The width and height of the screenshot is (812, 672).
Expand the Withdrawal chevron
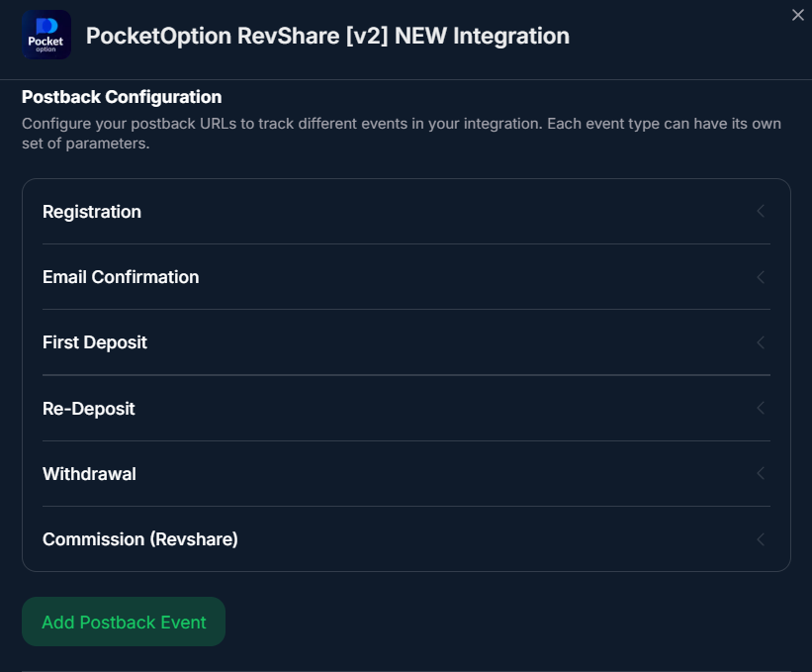[761, 473]
